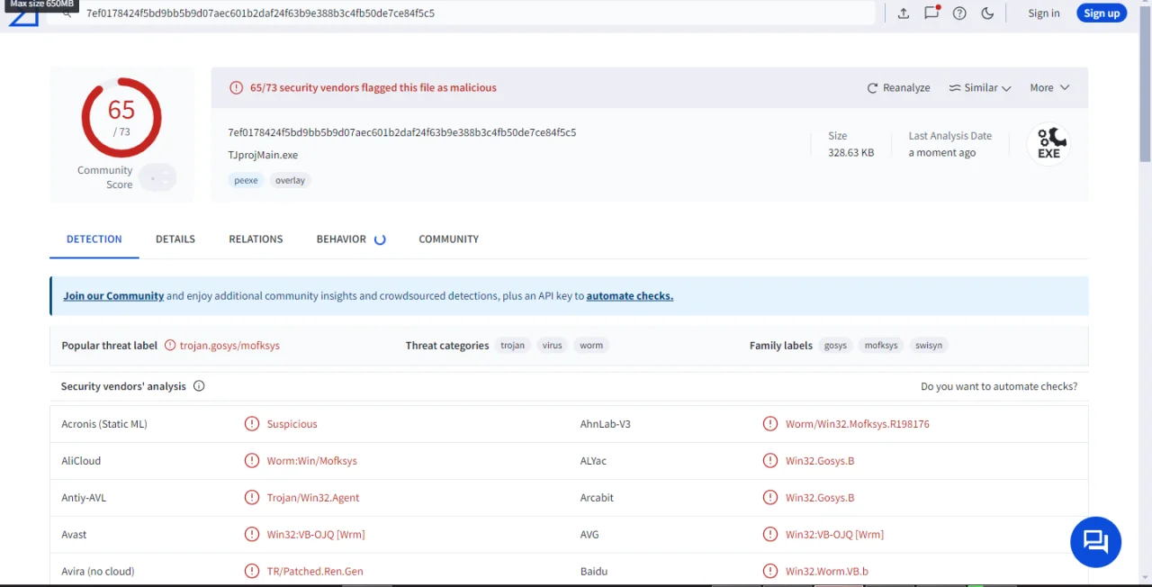This screenshot has width=1152, height=587.
Task: Click the Sign up button
Action: point(1102,14)
